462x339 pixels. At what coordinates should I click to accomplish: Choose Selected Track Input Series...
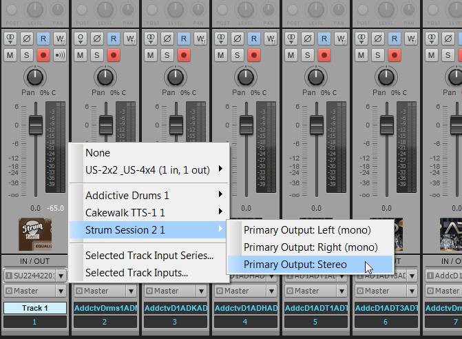(149, 255)
